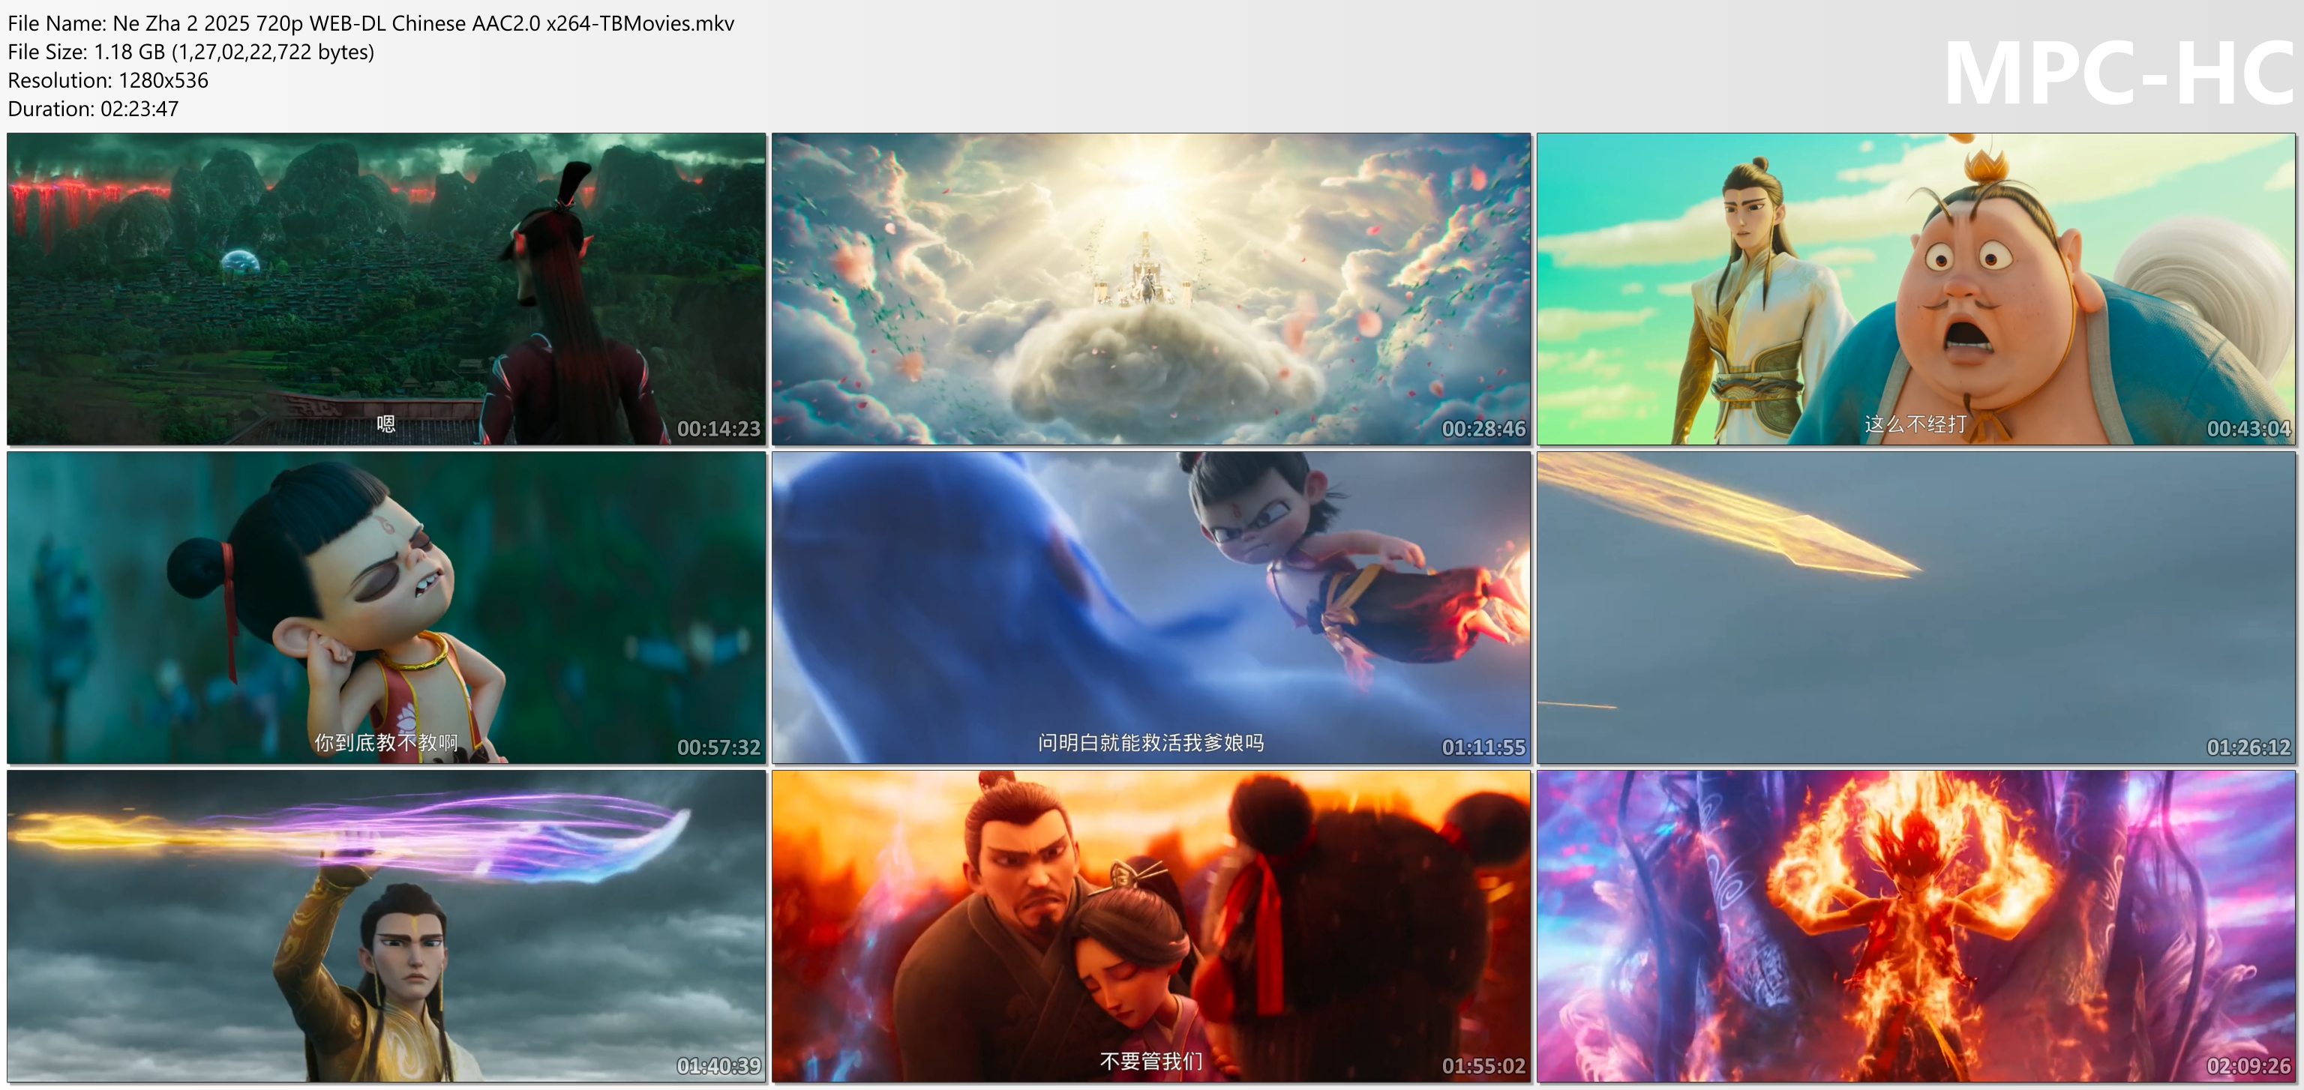This screenshot has height=1090, width=2304.
Task: Choose the thumbnail timestamped 01:11:55
Action: 1151,607
